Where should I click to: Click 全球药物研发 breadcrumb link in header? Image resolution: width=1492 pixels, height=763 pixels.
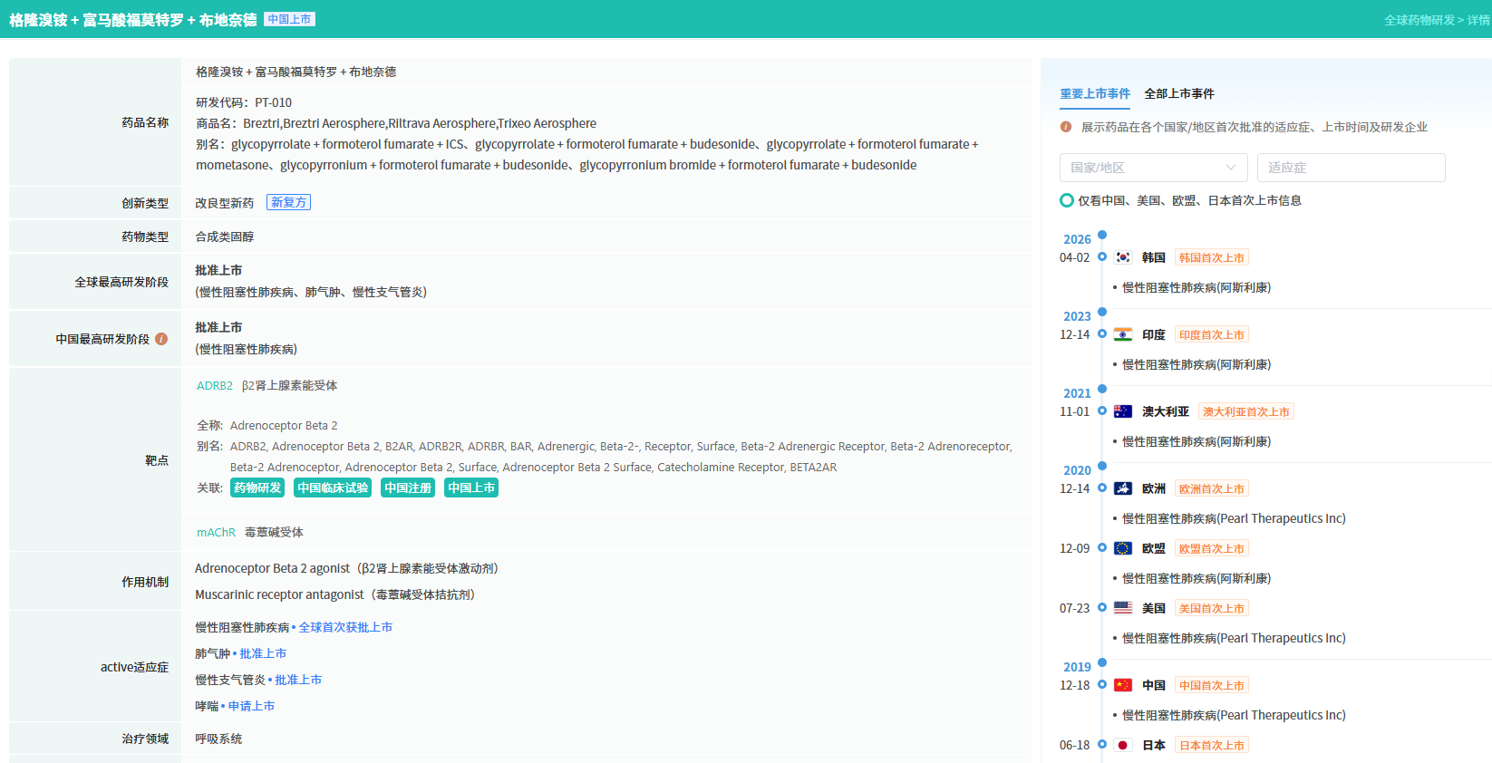pos(1419,20)
